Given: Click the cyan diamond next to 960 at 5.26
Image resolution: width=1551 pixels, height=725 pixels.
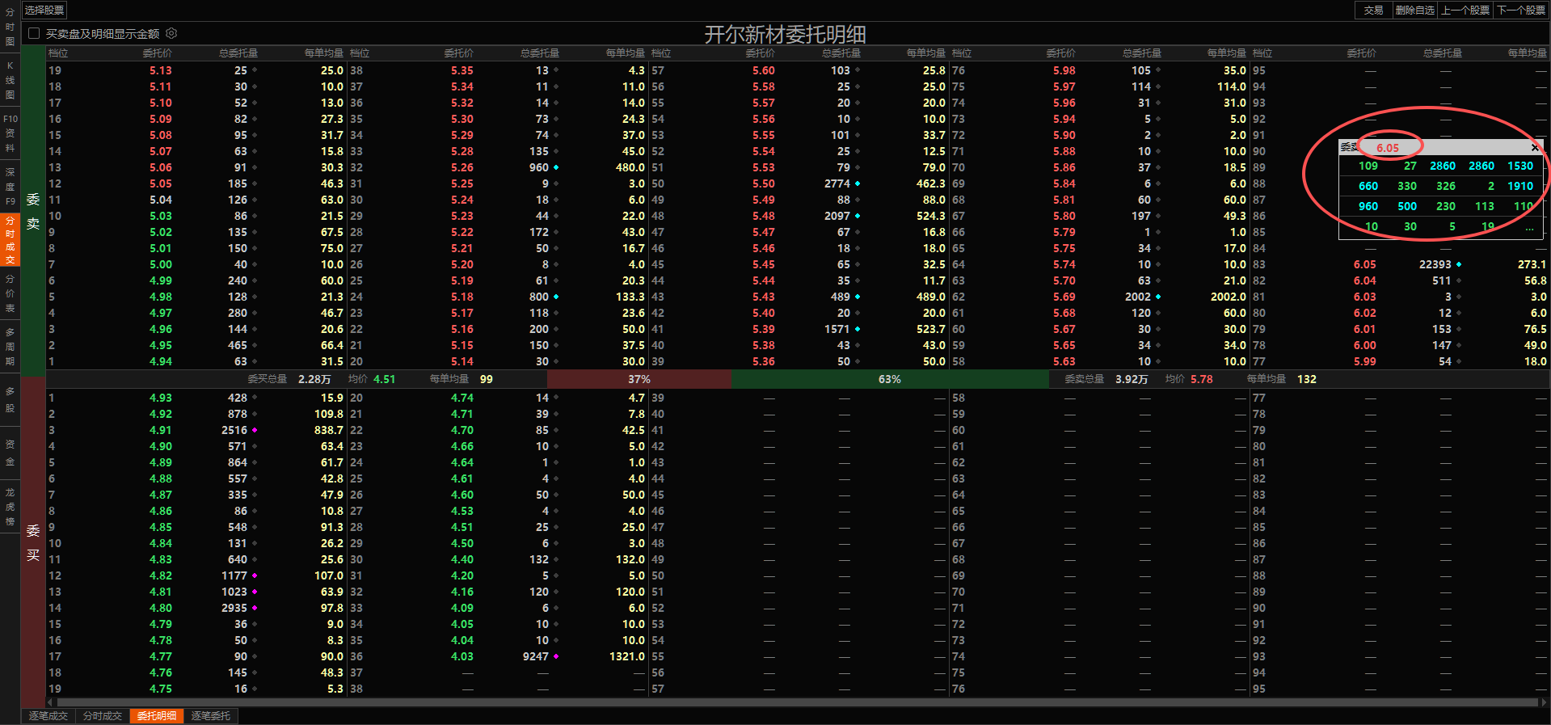Looking at the screenshot, I should tap(556, 167).
